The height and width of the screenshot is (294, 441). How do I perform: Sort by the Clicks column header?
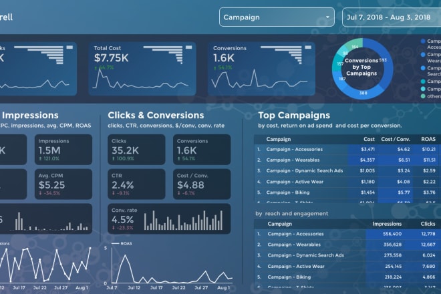(x=428, y=224)
